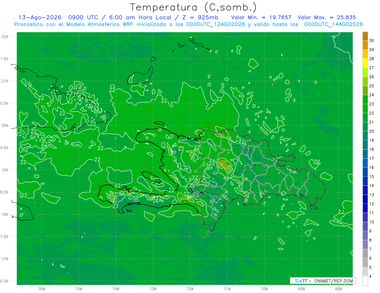Click the legend scale value '28'

click(372, 58)
